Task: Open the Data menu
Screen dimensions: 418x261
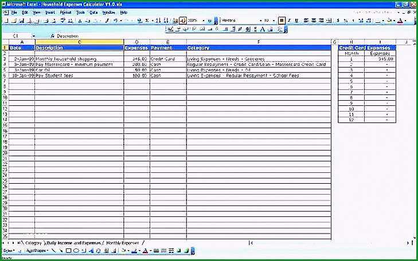Action: (93, 13)
